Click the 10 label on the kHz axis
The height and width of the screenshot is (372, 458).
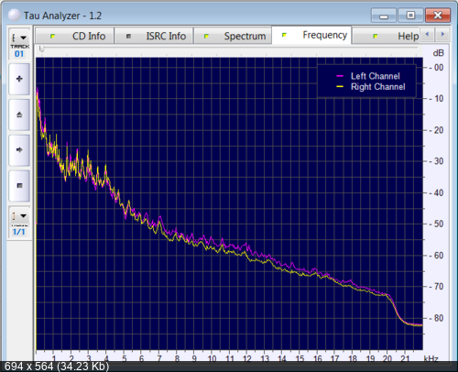click(x=212, y=358)
